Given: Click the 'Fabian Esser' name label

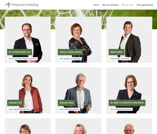Looking at the screenshot, I should click(x=116, y=52).
